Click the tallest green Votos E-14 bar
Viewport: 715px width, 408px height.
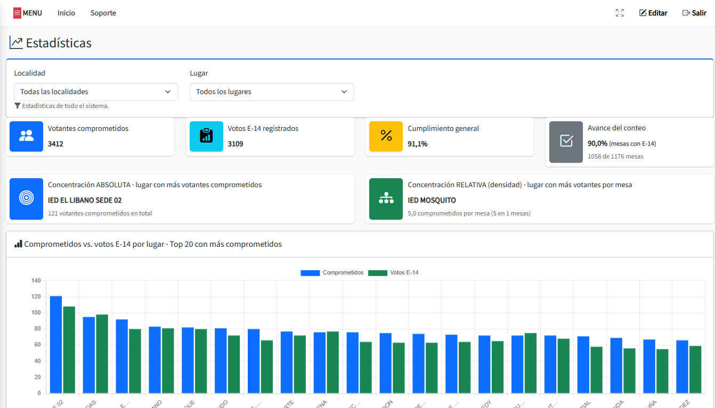69,350
